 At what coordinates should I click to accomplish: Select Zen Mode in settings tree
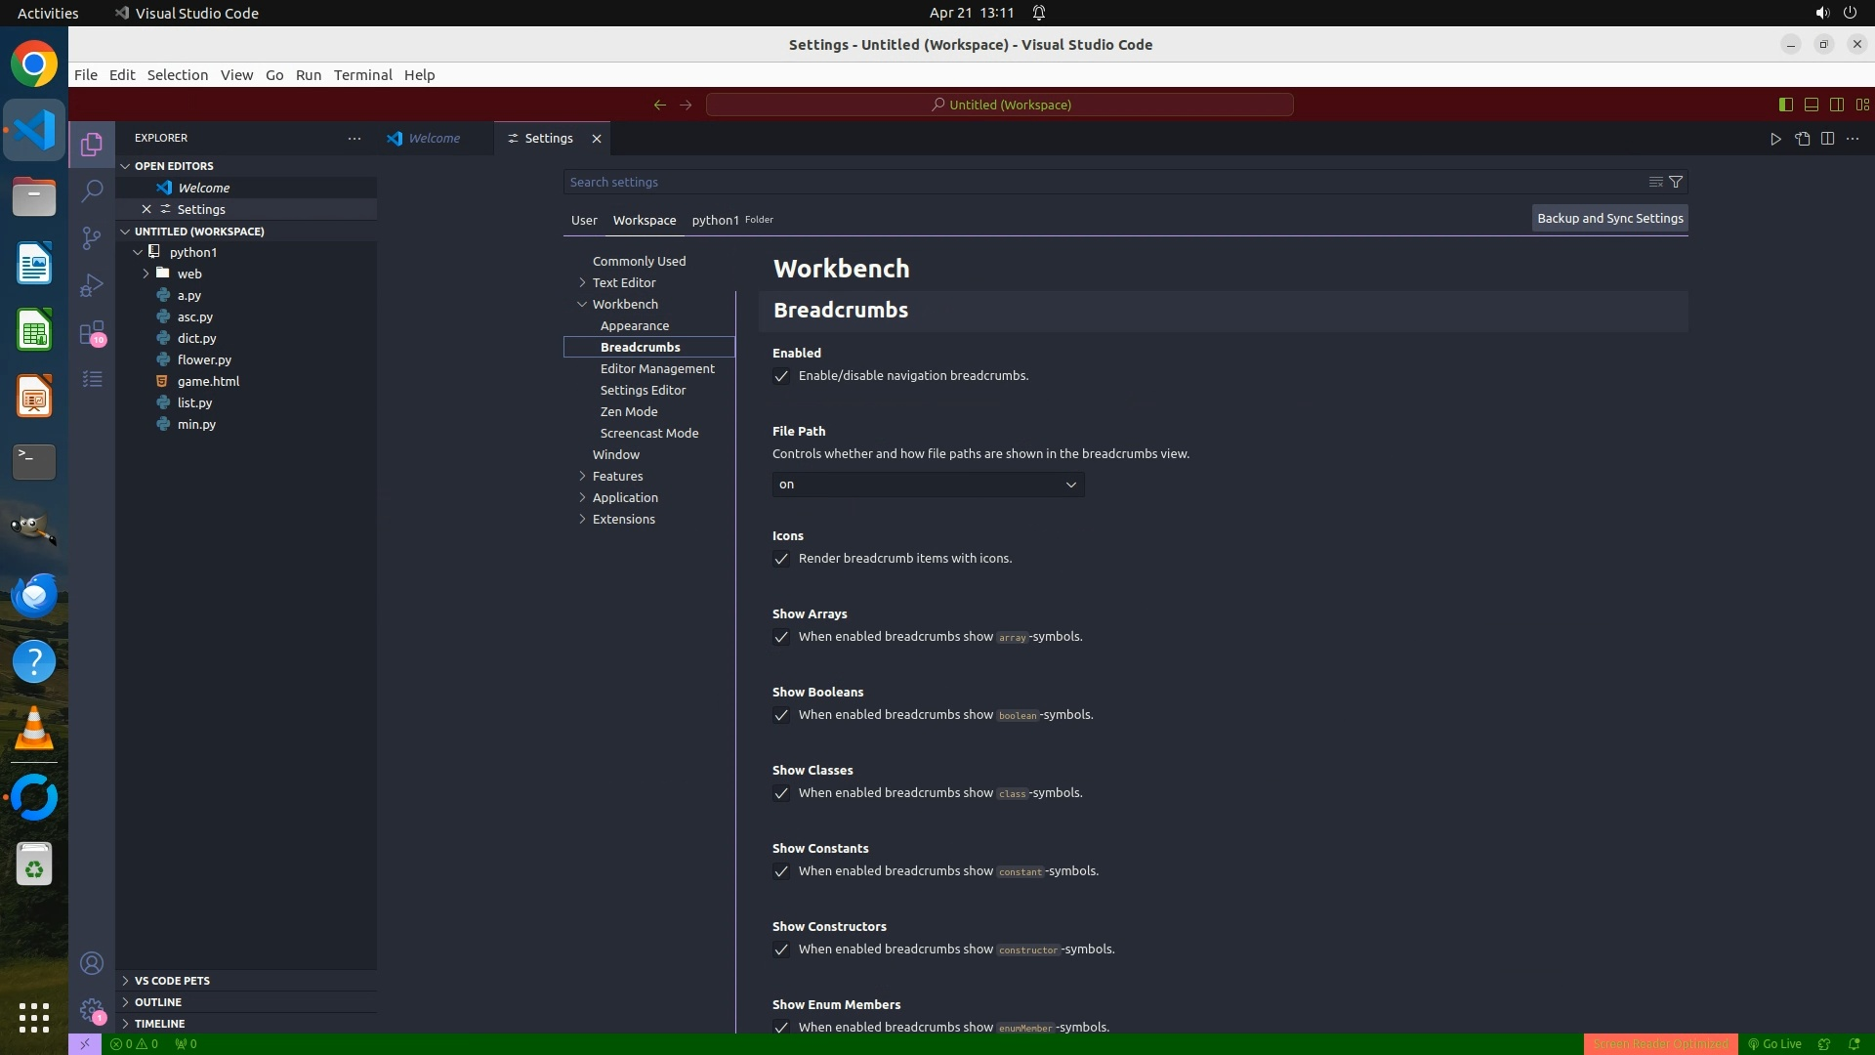(x=629, y=411)
